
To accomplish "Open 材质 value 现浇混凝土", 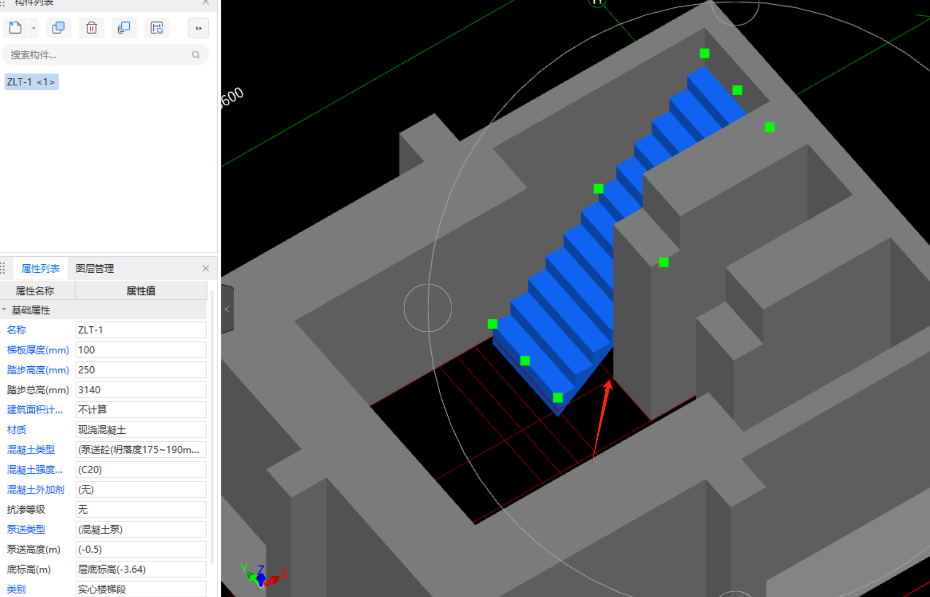I will coord(141,430).
